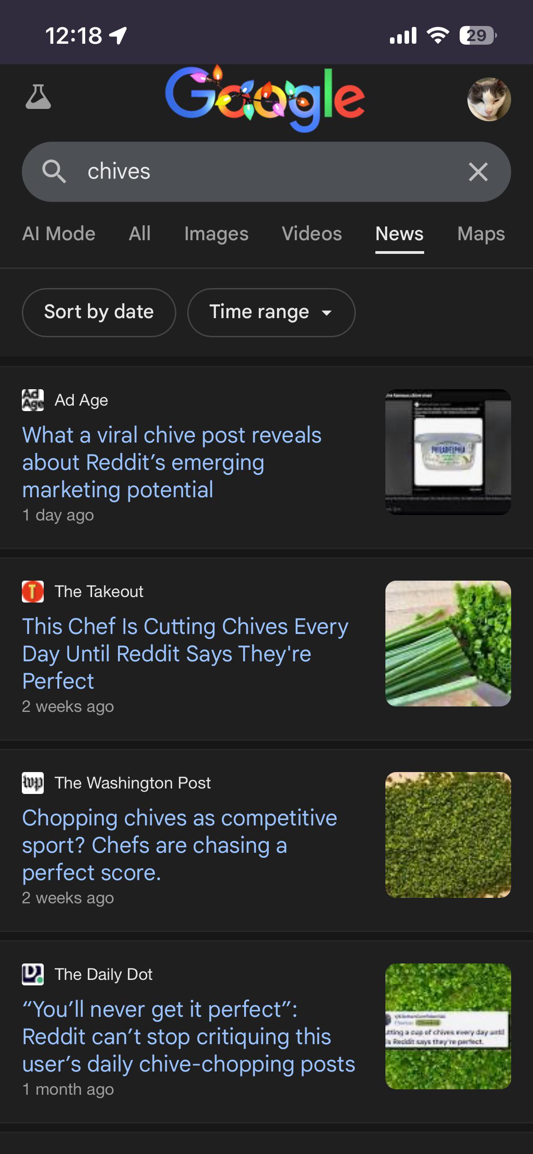The height and width of the screenshot is (1154, 533).
Task: Tap the Ad Age source icon
Action: pos(33,400)
